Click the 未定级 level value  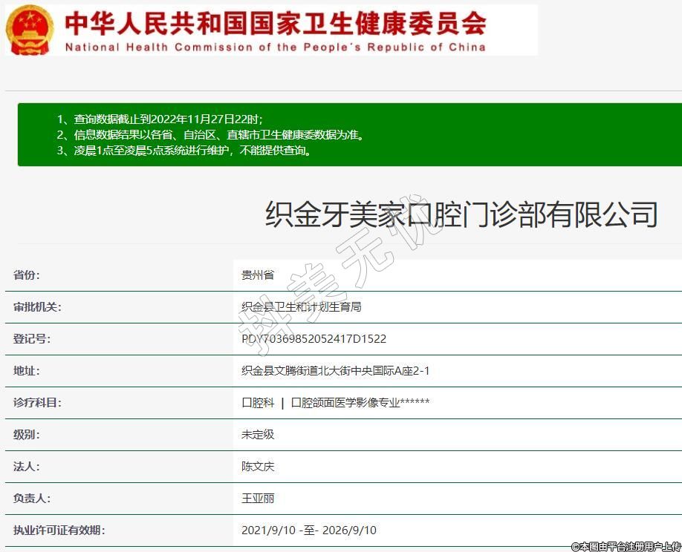pos(258,435)
